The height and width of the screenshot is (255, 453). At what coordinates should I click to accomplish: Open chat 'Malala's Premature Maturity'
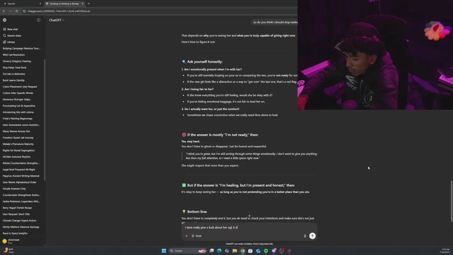click(x=18, y=144)
